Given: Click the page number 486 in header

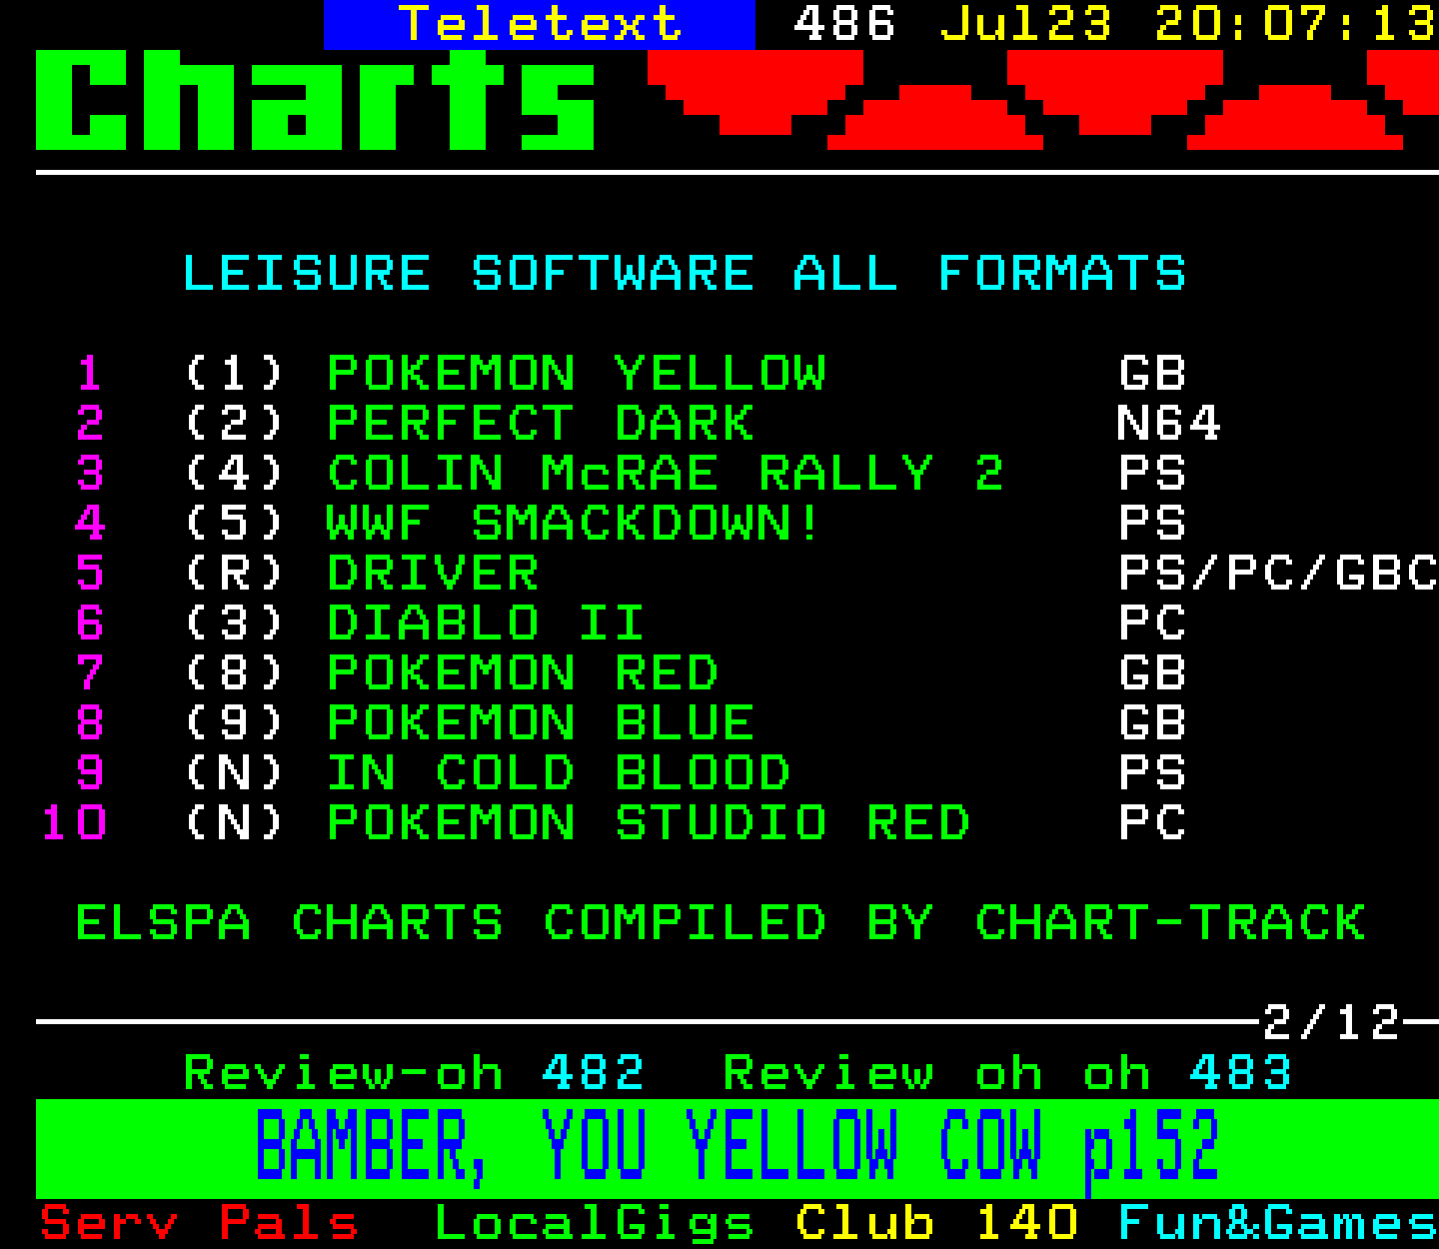Looking at the screenshot, I should [844, 24].
